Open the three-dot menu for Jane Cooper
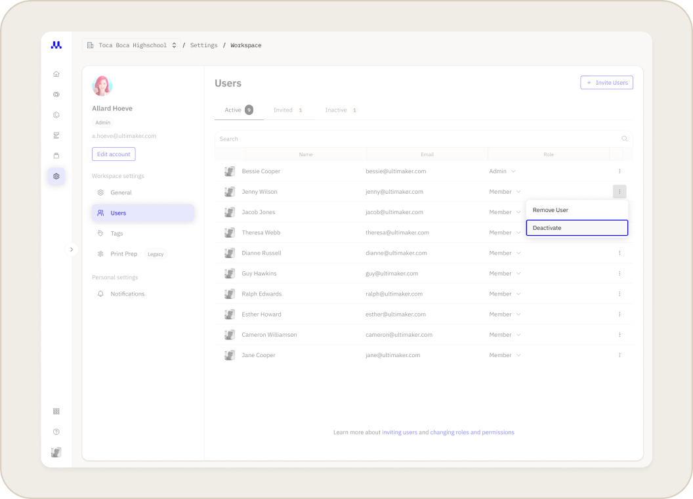Image resolution: width=693 pixels, height=499 pixels. point(619,355)
